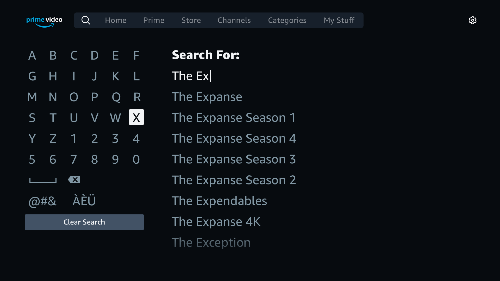
Task: Select the suggestion The Expanse
Action: tap(207, 97)
